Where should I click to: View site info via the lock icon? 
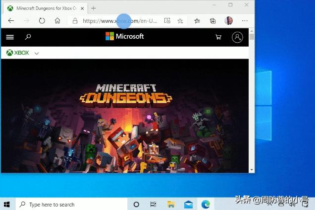click(x=75, y=20)
